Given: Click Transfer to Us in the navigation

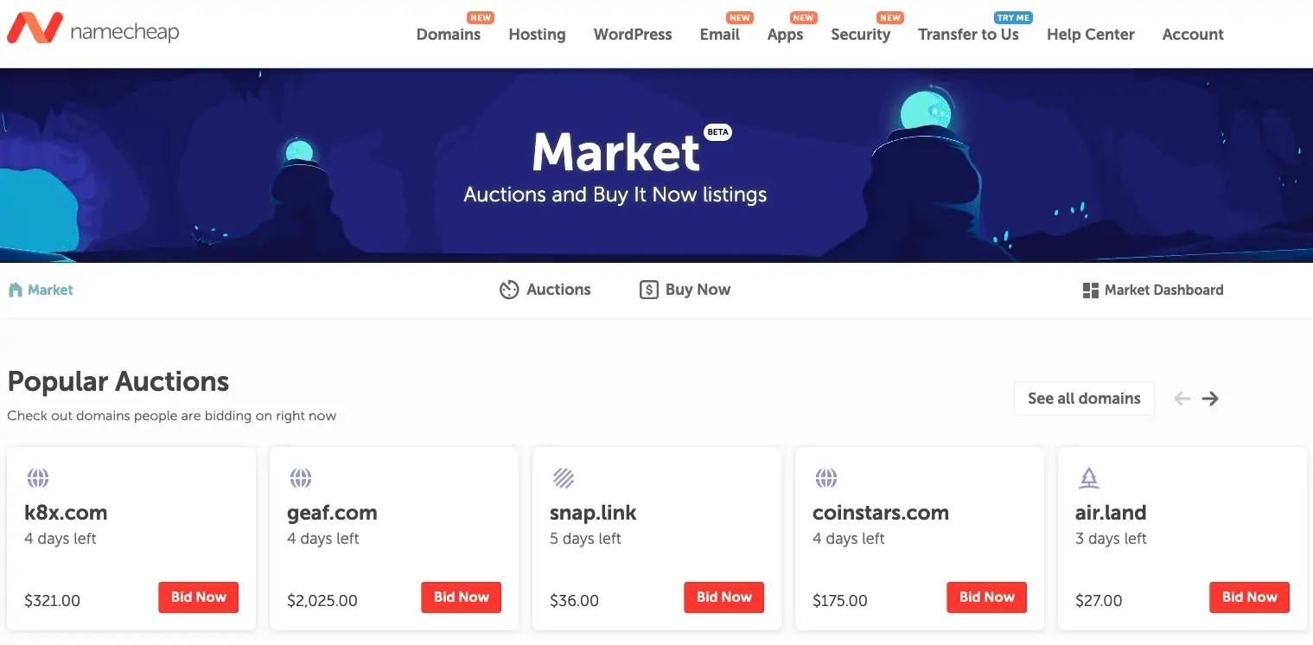Looking at the screenshot, I should point(969,35).
